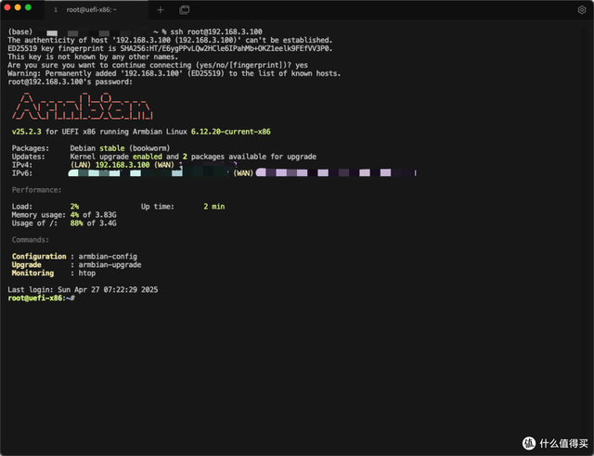Click 'Are you sure you want to continue' line
This screenshot has width=594, height=456.
[158, 65]
